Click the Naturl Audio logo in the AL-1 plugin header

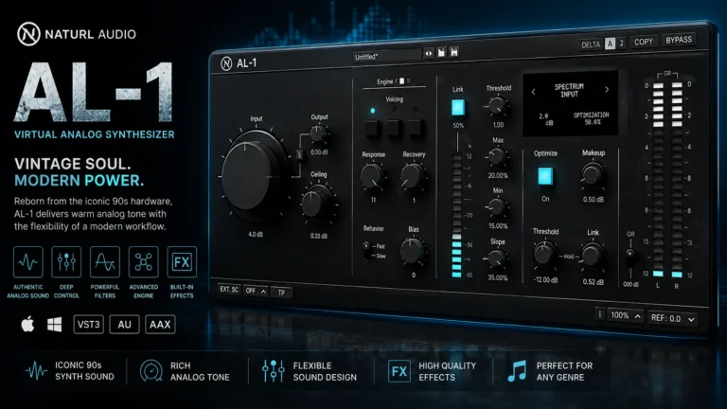[226, 63]
